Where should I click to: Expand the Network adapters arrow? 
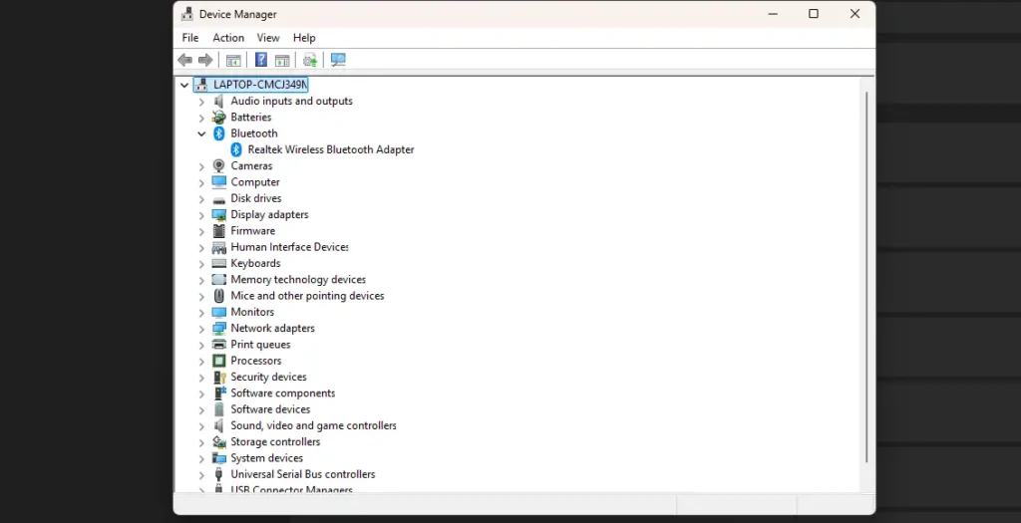[201, 329]
